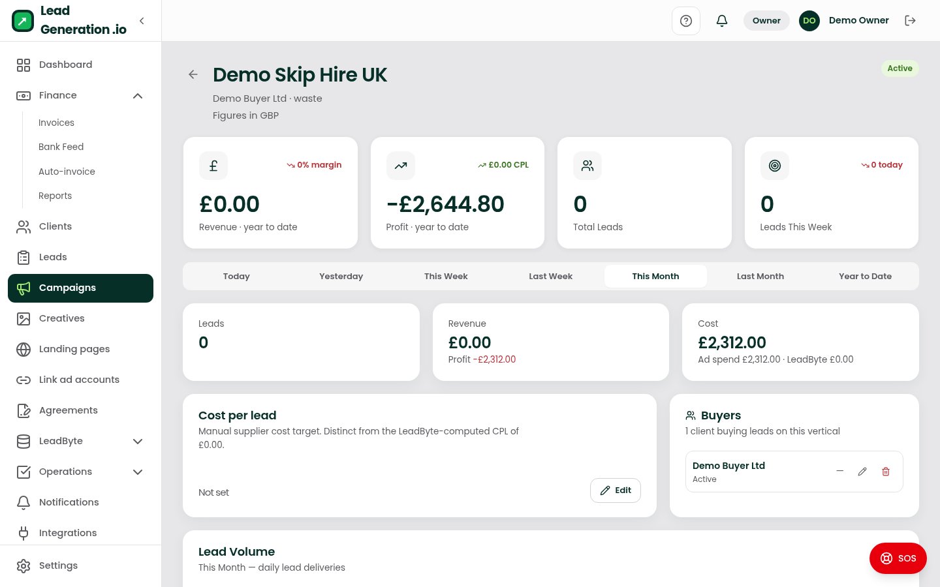This screenshot has width=940, height=587.
Task: Delete Demo Buyer Ltd with trash icon
Action: pos(886,472)
